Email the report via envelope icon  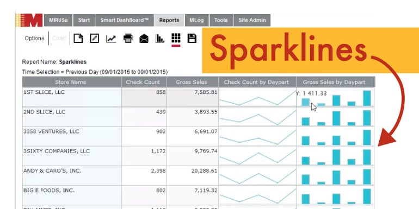(x=144, y=39)
